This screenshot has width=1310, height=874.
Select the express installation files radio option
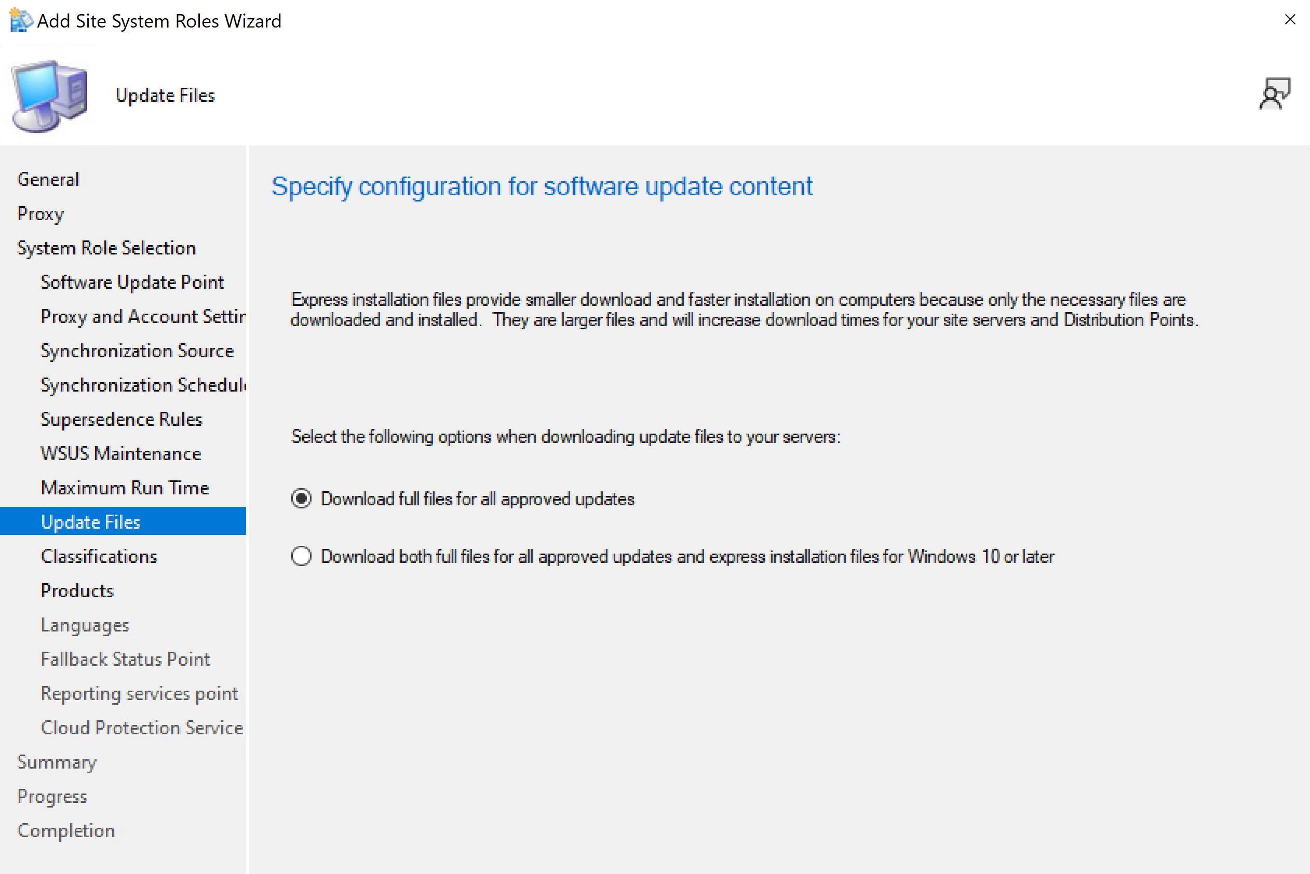click(302, 556)
